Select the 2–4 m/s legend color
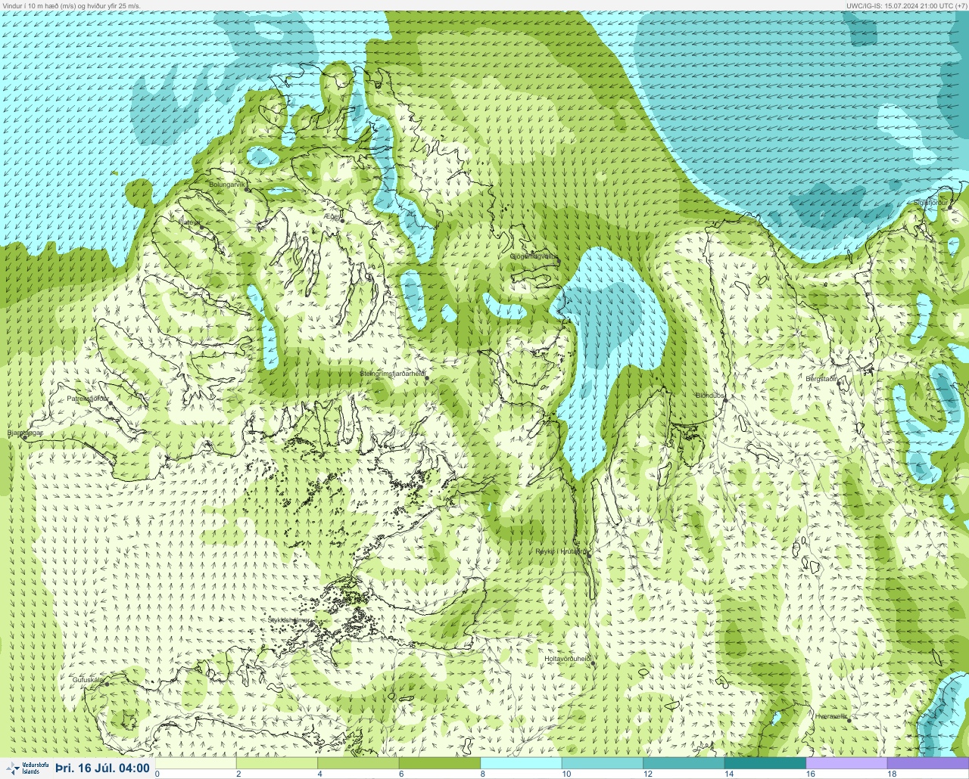The height and width of the screenshot is (779, 969). 276,763
